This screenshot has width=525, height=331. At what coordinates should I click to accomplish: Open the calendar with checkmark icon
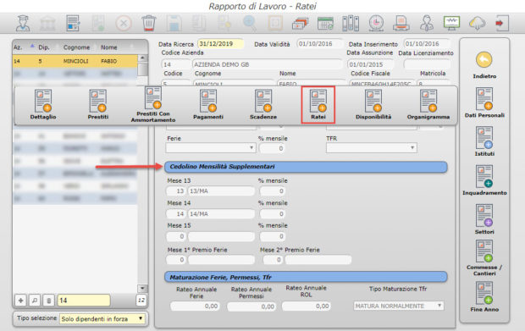tap(325, 24)
